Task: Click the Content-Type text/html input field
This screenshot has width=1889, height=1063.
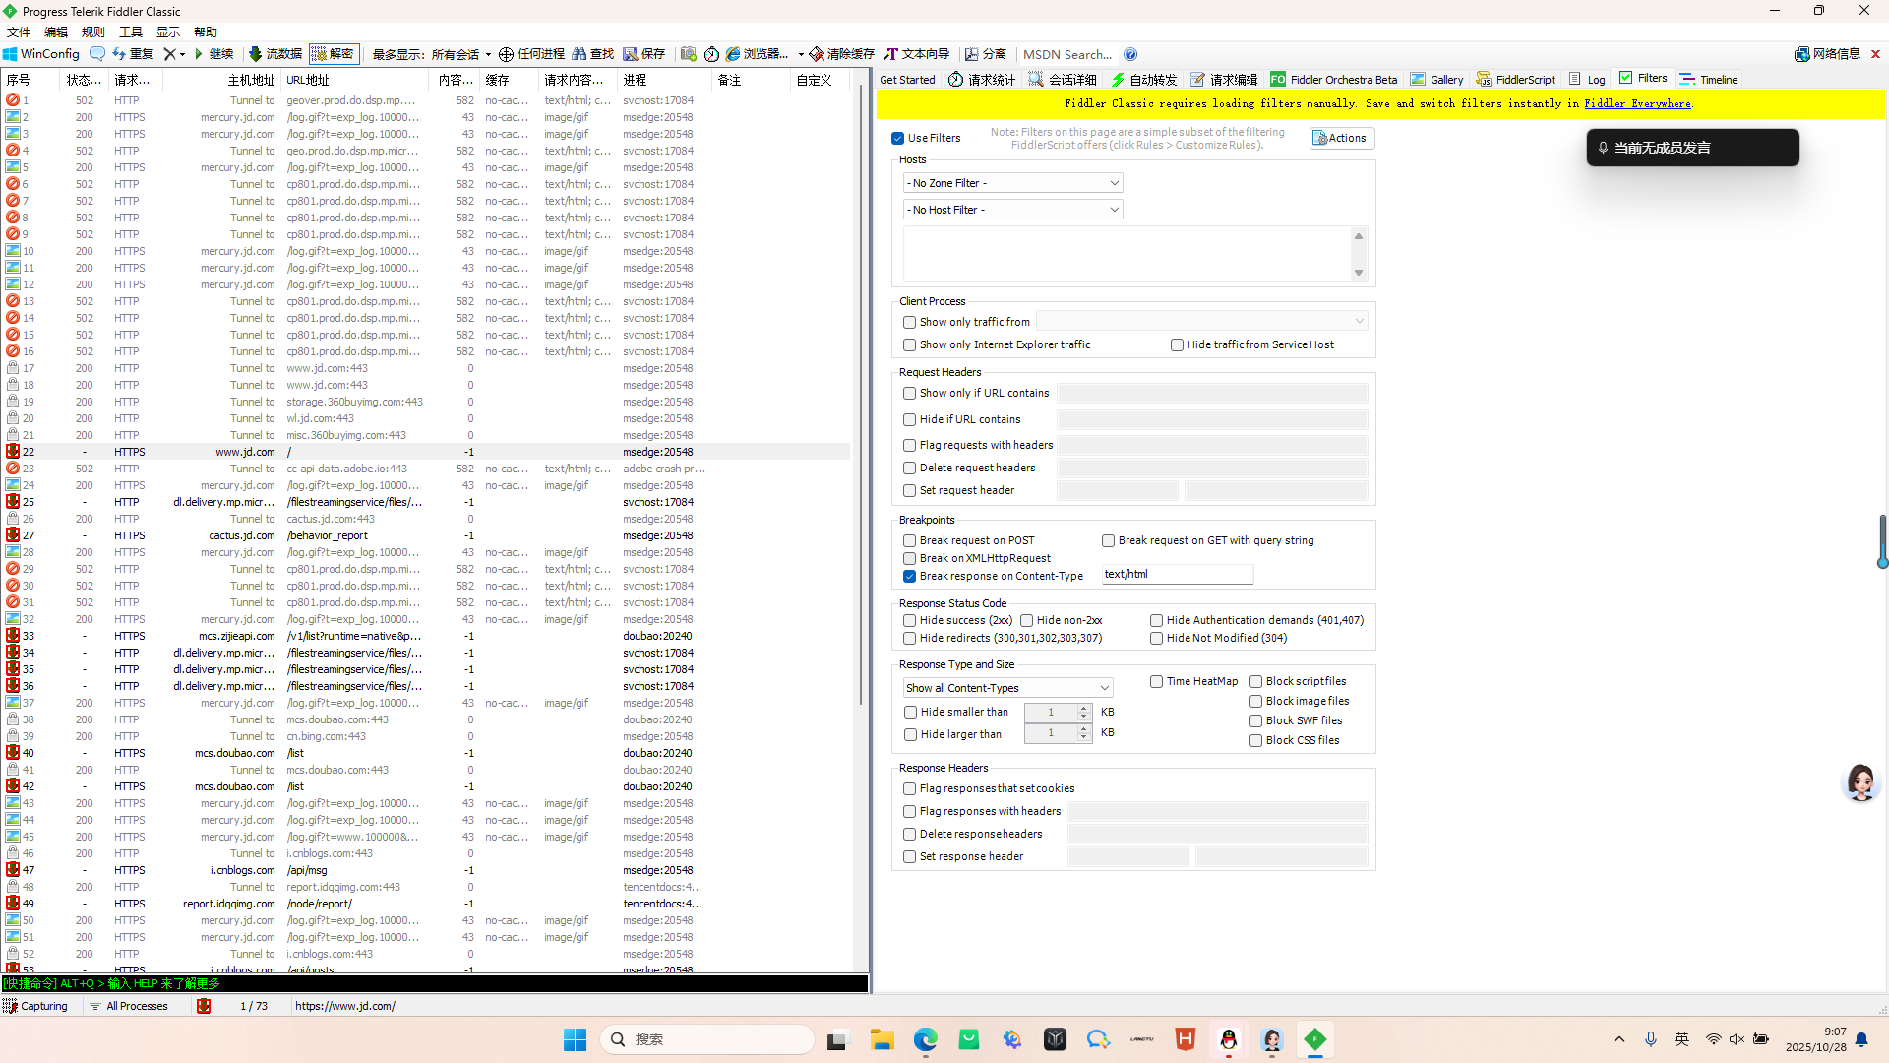Action: tap(1177, 575)
